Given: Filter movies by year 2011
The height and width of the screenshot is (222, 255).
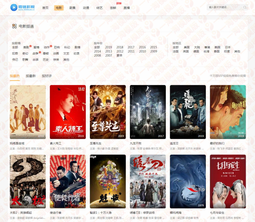Looking at the screenshot, I should click(x=131, y=51).
